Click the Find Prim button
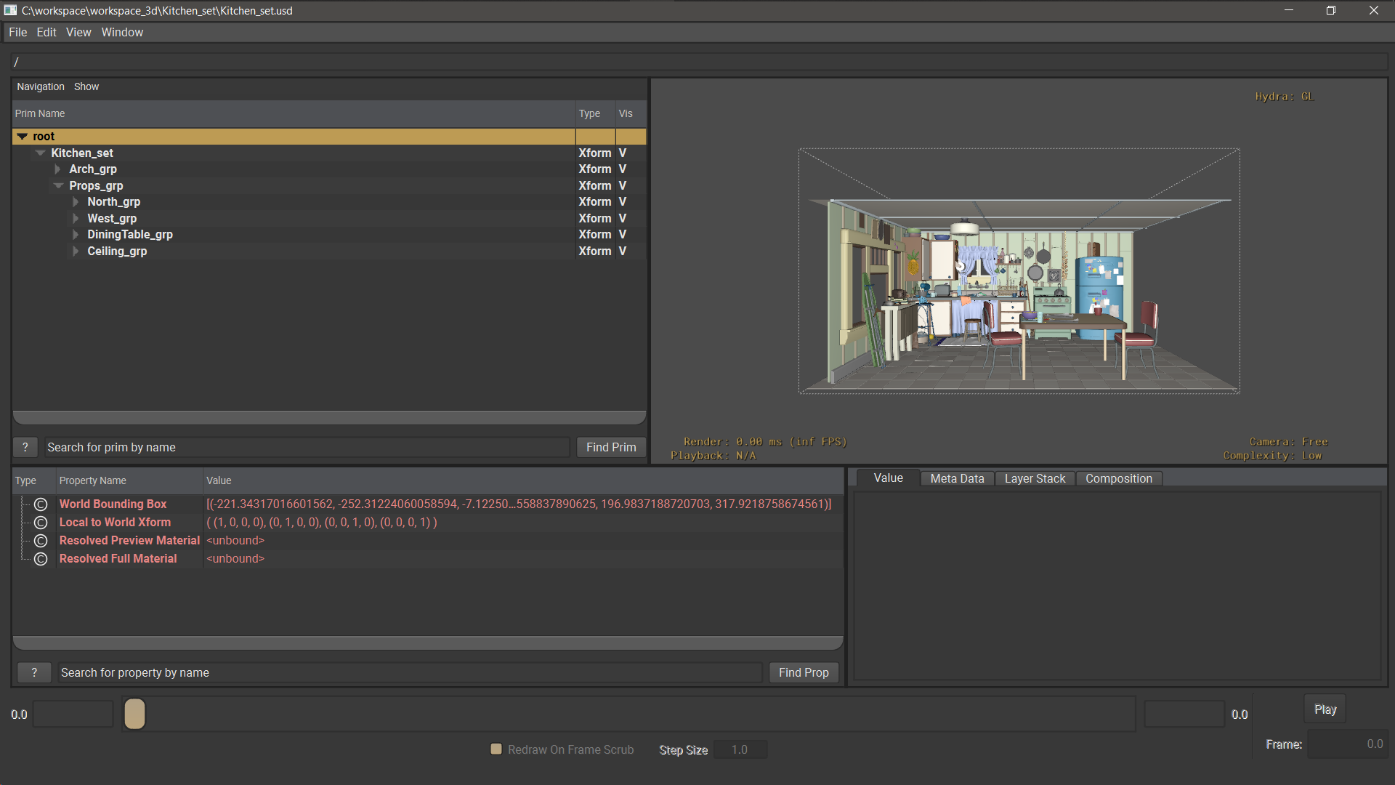This screenshot has height=785, width=1395. 610,447
